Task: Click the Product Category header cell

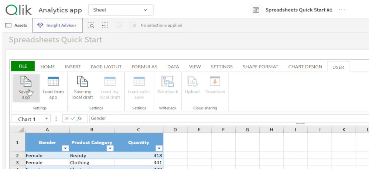Action: pos(92,142)
